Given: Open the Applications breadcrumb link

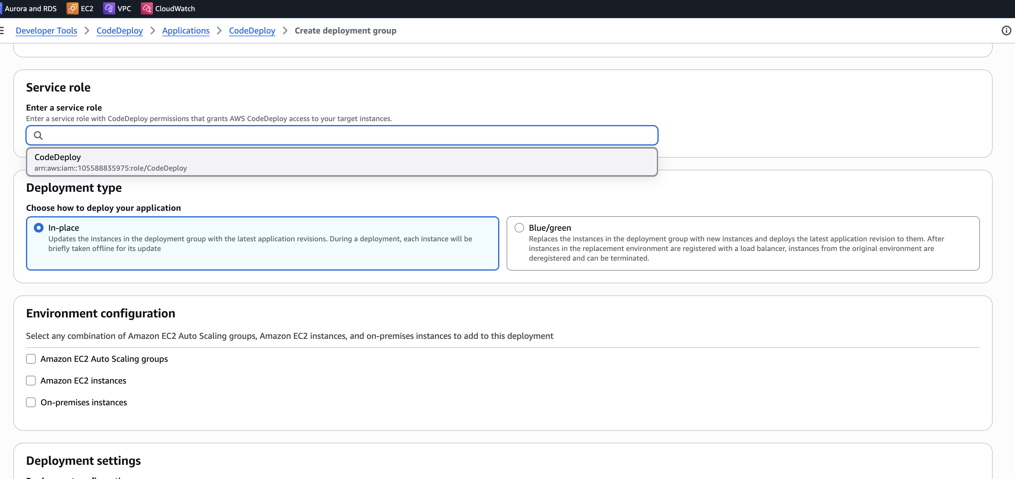Looking at the screenshot, I should click(186, 30).
